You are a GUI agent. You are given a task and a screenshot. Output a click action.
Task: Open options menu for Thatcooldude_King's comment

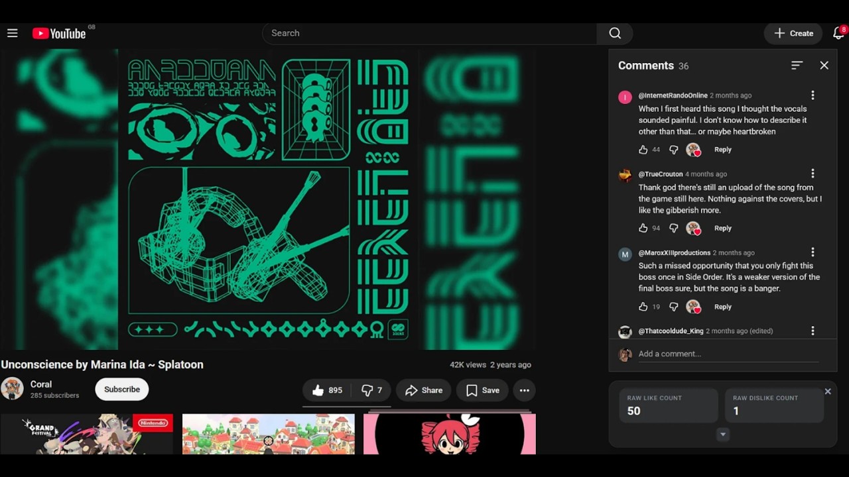pos(813,331)
